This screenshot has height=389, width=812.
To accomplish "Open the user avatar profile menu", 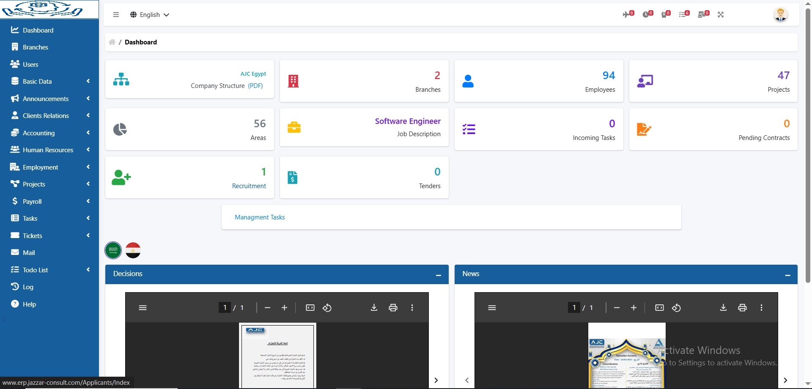I will [x=780, y=15].
